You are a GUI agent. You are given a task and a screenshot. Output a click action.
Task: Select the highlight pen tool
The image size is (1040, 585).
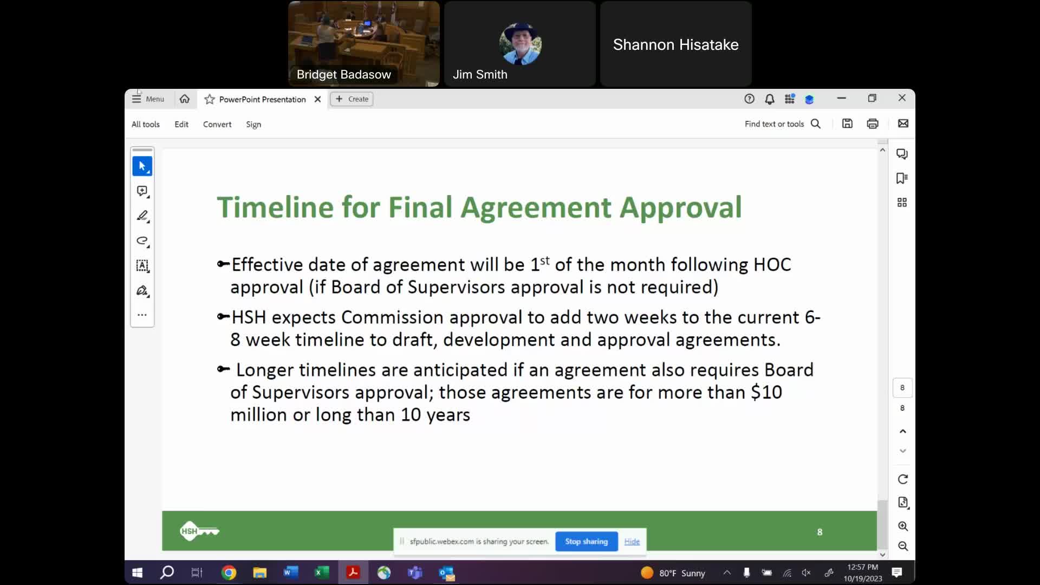(x=142, y=216)
